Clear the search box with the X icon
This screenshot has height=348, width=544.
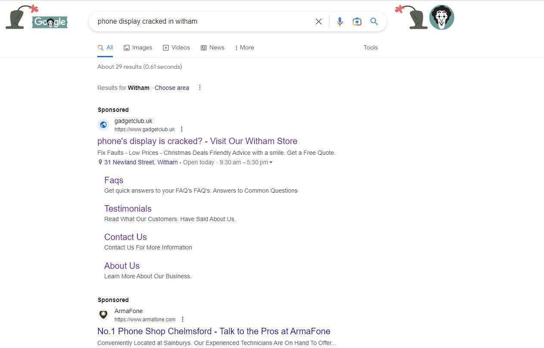coord(319,22)
